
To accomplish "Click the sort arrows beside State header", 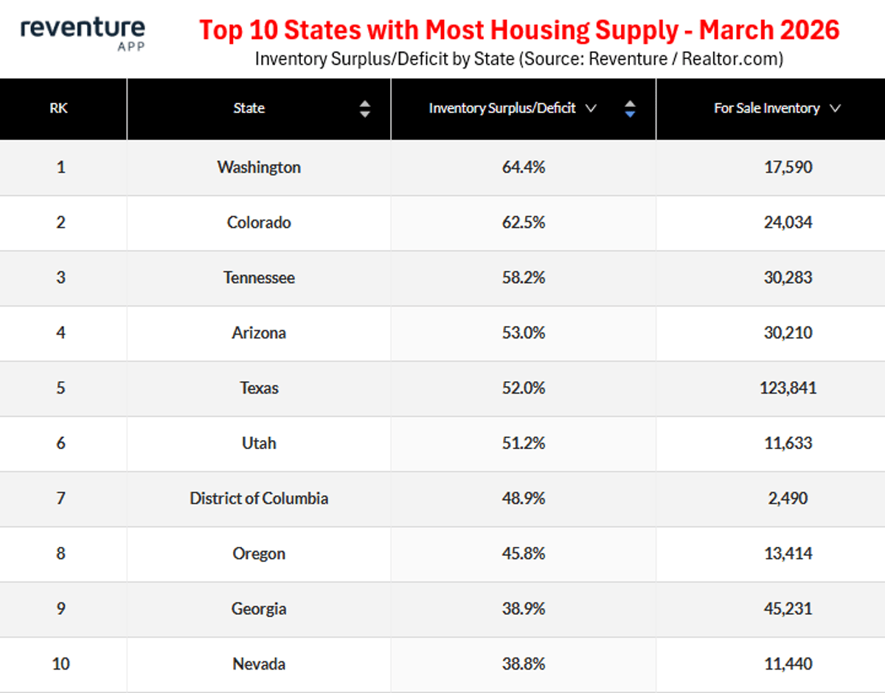I will [365, 108].
